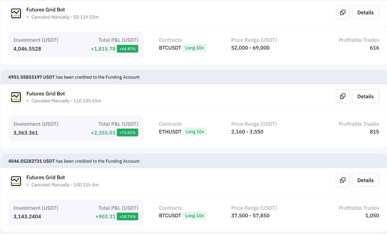
Task: Click the status dot next to Canceled Manually 5D bot
Action: coord(27,17)
